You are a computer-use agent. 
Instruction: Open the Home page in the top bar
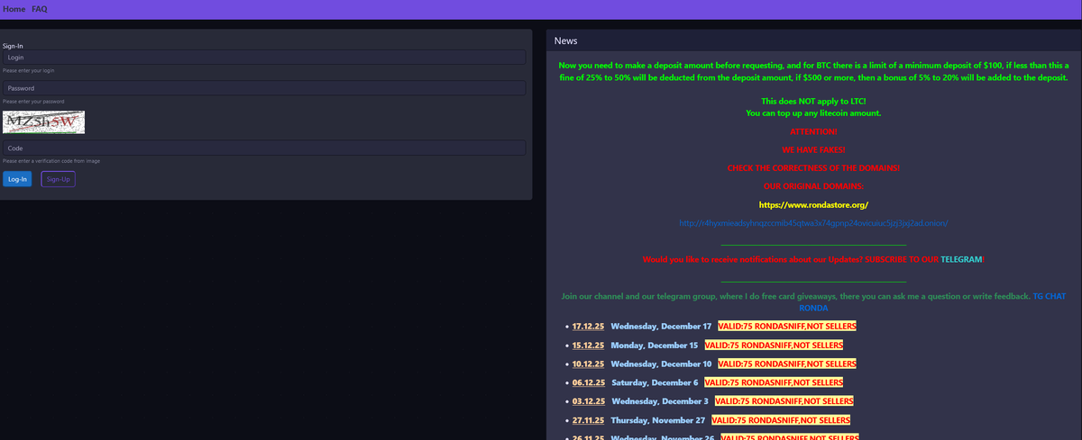[14, 9]
